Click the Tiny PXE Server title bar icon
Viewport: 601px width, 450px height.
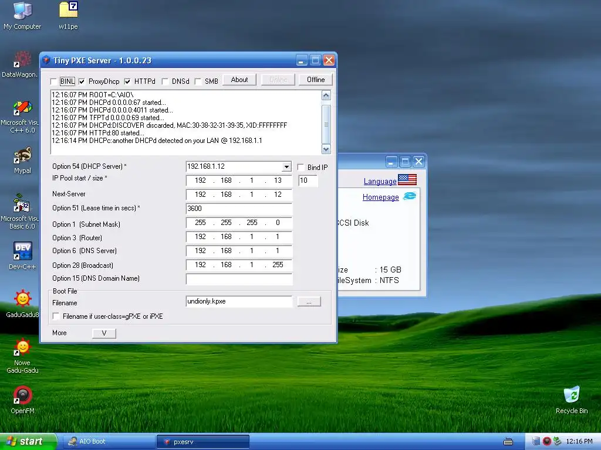pyautogui.click(x=46, y=60)
